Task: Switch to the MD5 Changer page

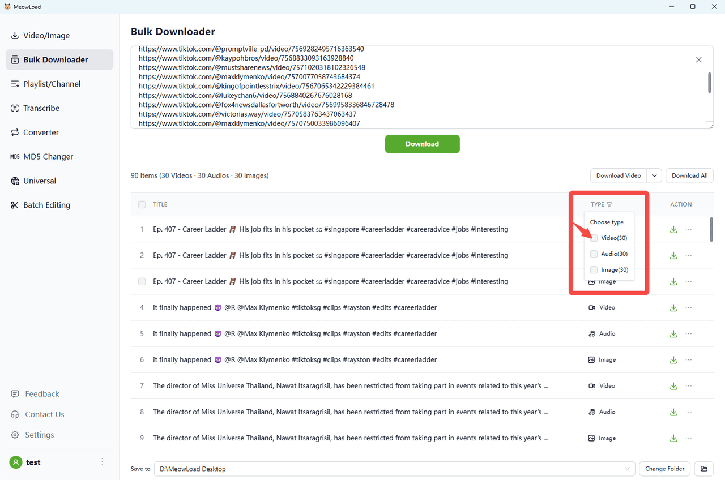Action: coord(48,157)
